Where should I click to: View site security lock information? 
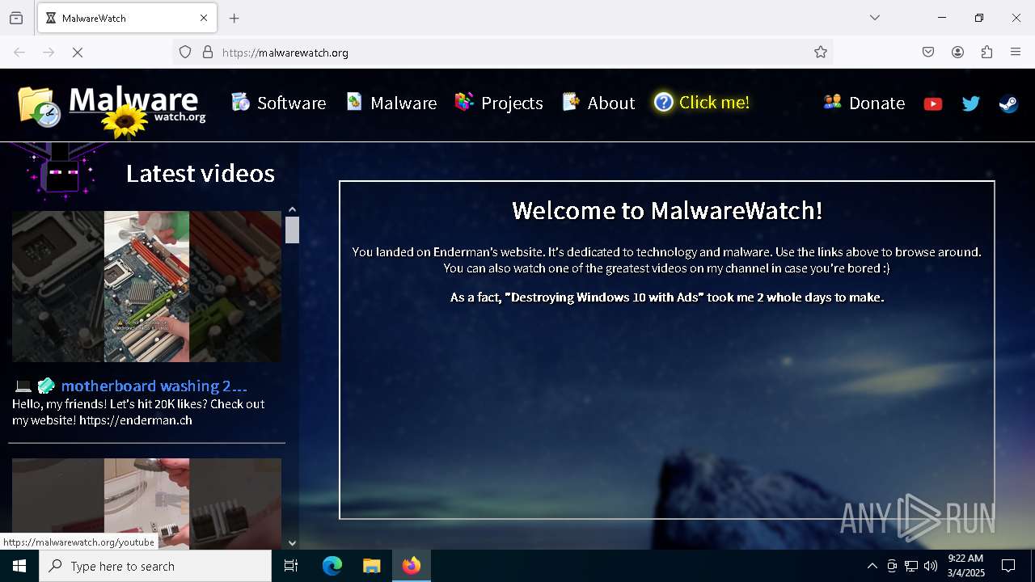[x=208, y=53]
